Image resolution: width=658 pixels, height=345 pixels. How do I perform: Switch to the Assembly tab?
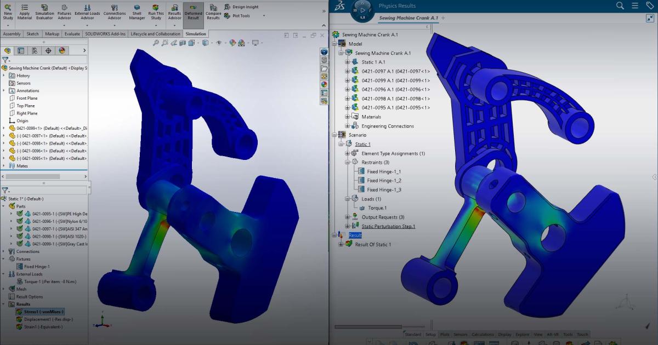coord(12,33)
